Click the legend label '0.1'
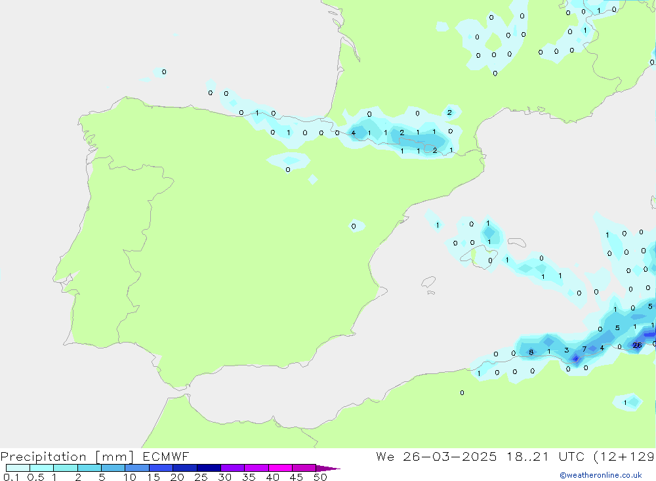Image resolution: width=656 pixels, height=481 pixels. point(11,477)
